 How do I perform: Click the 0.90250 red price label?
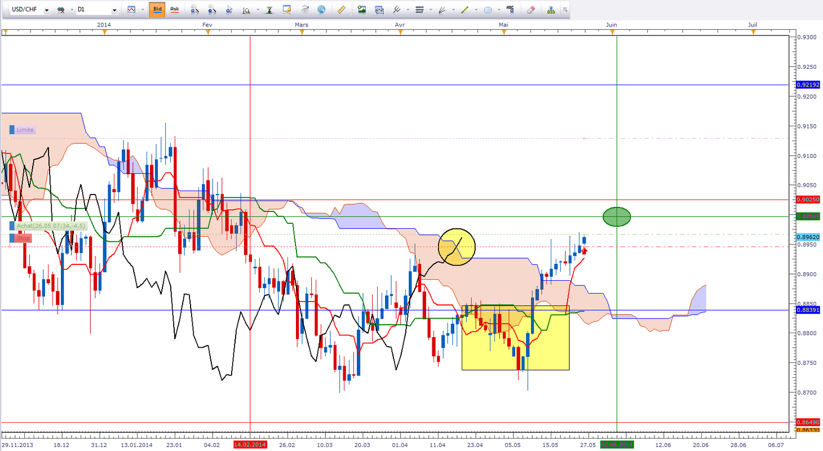click(x=808, y=200)
